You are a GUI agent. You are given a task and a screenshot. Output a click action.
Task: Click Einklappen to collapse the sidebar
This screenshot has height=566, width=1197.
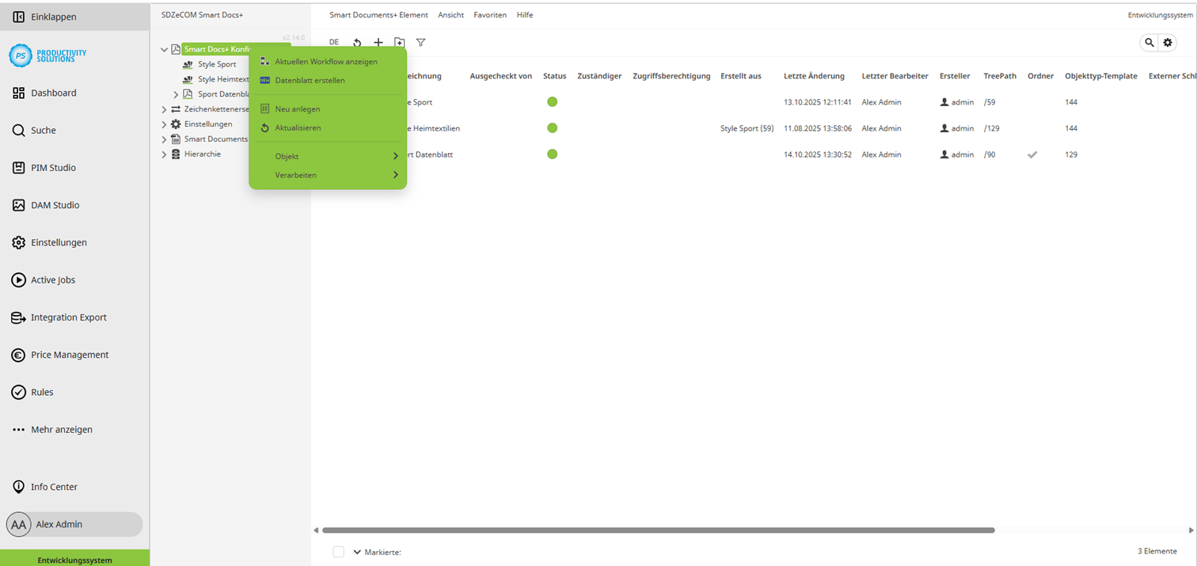(53, 16)
